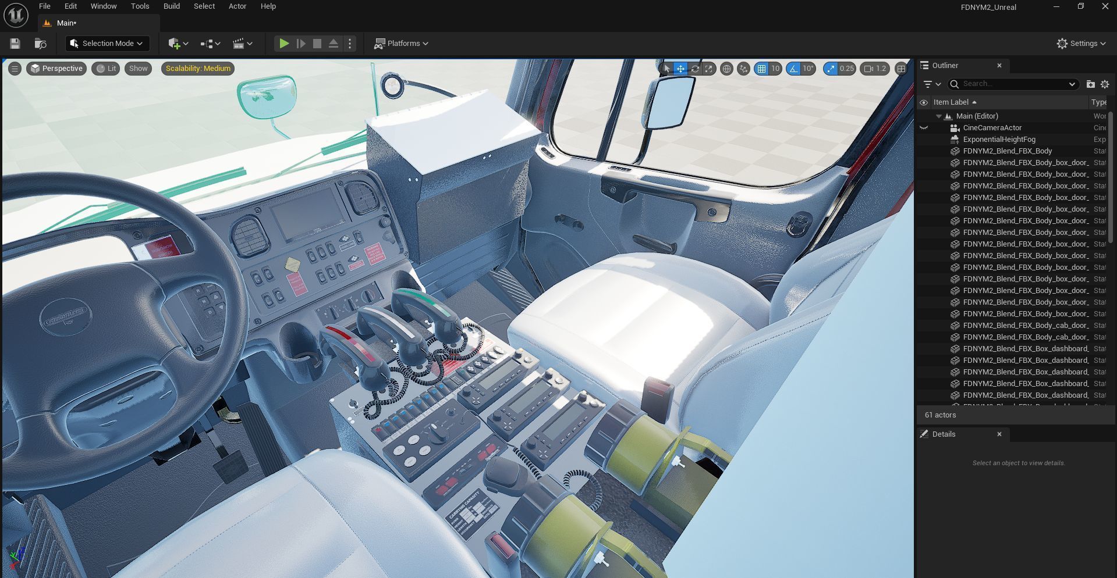
Task: Collapse the Main (Editor) tree node
Action: coord(939,116)
